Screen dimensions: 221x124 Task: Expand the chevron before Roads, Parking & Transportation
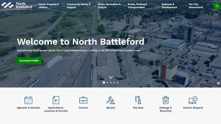click(125, 6)
